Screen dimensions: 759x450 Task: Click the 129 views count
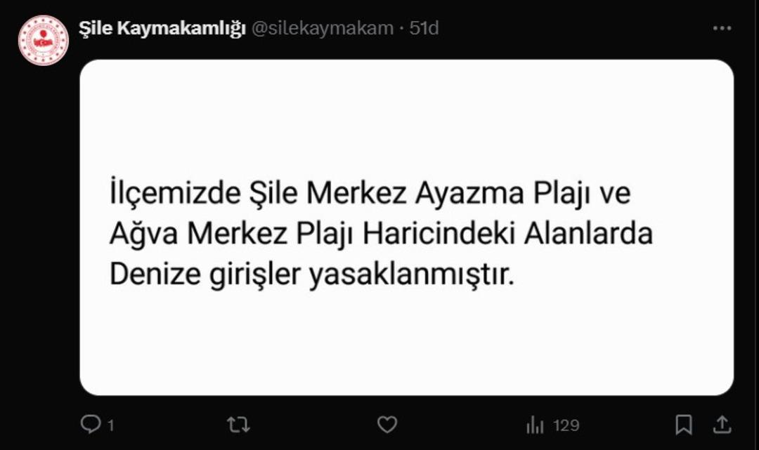click(566, 425)
